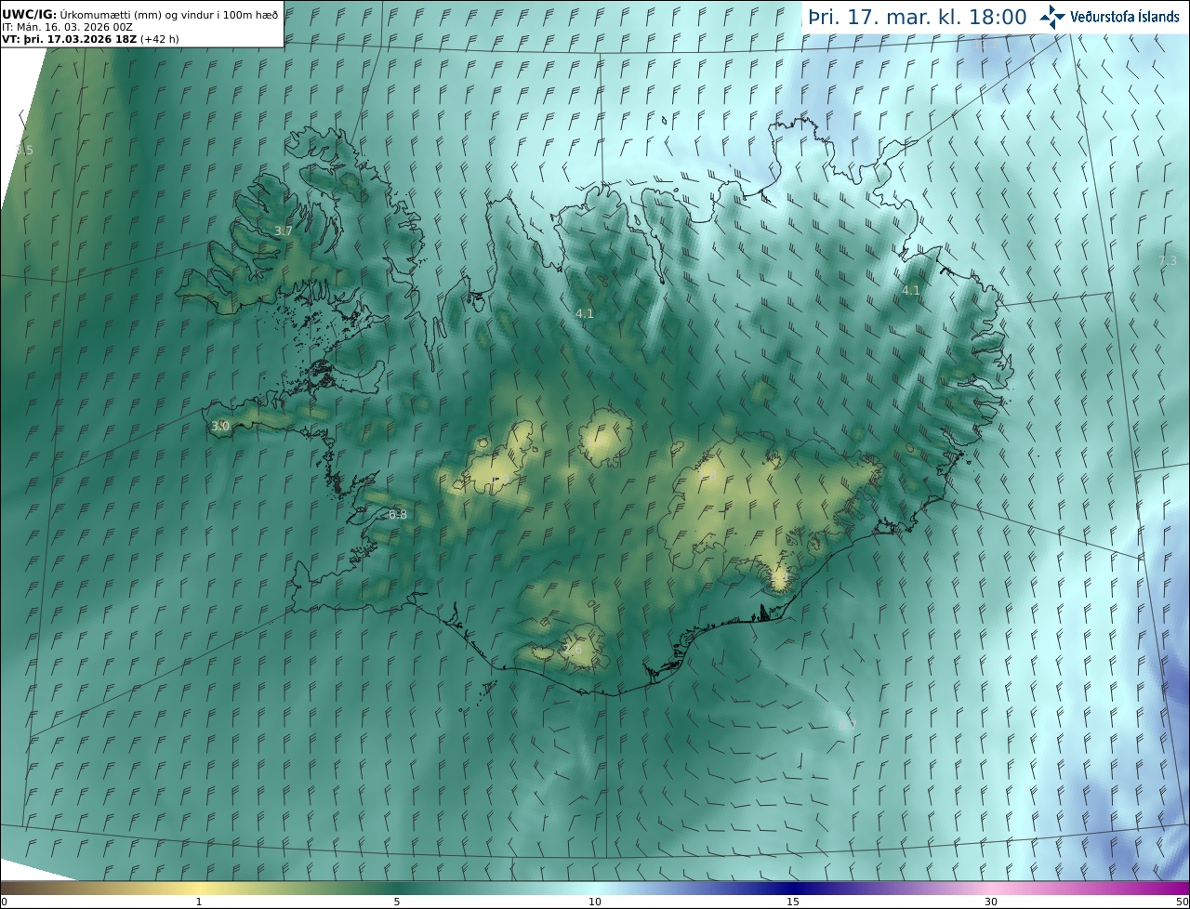
Task: Click the '30' tick on the color scale
Action: point(991,902)
